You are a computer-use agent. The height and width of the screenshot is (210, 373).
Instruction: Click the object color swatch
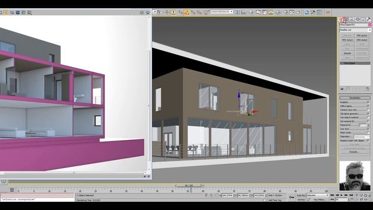pos(370,24)
